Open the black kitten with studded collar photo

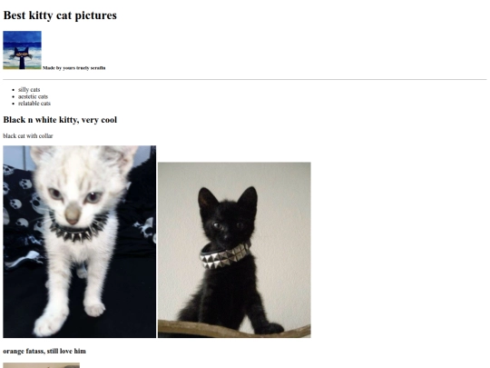(x=234, y=250)
